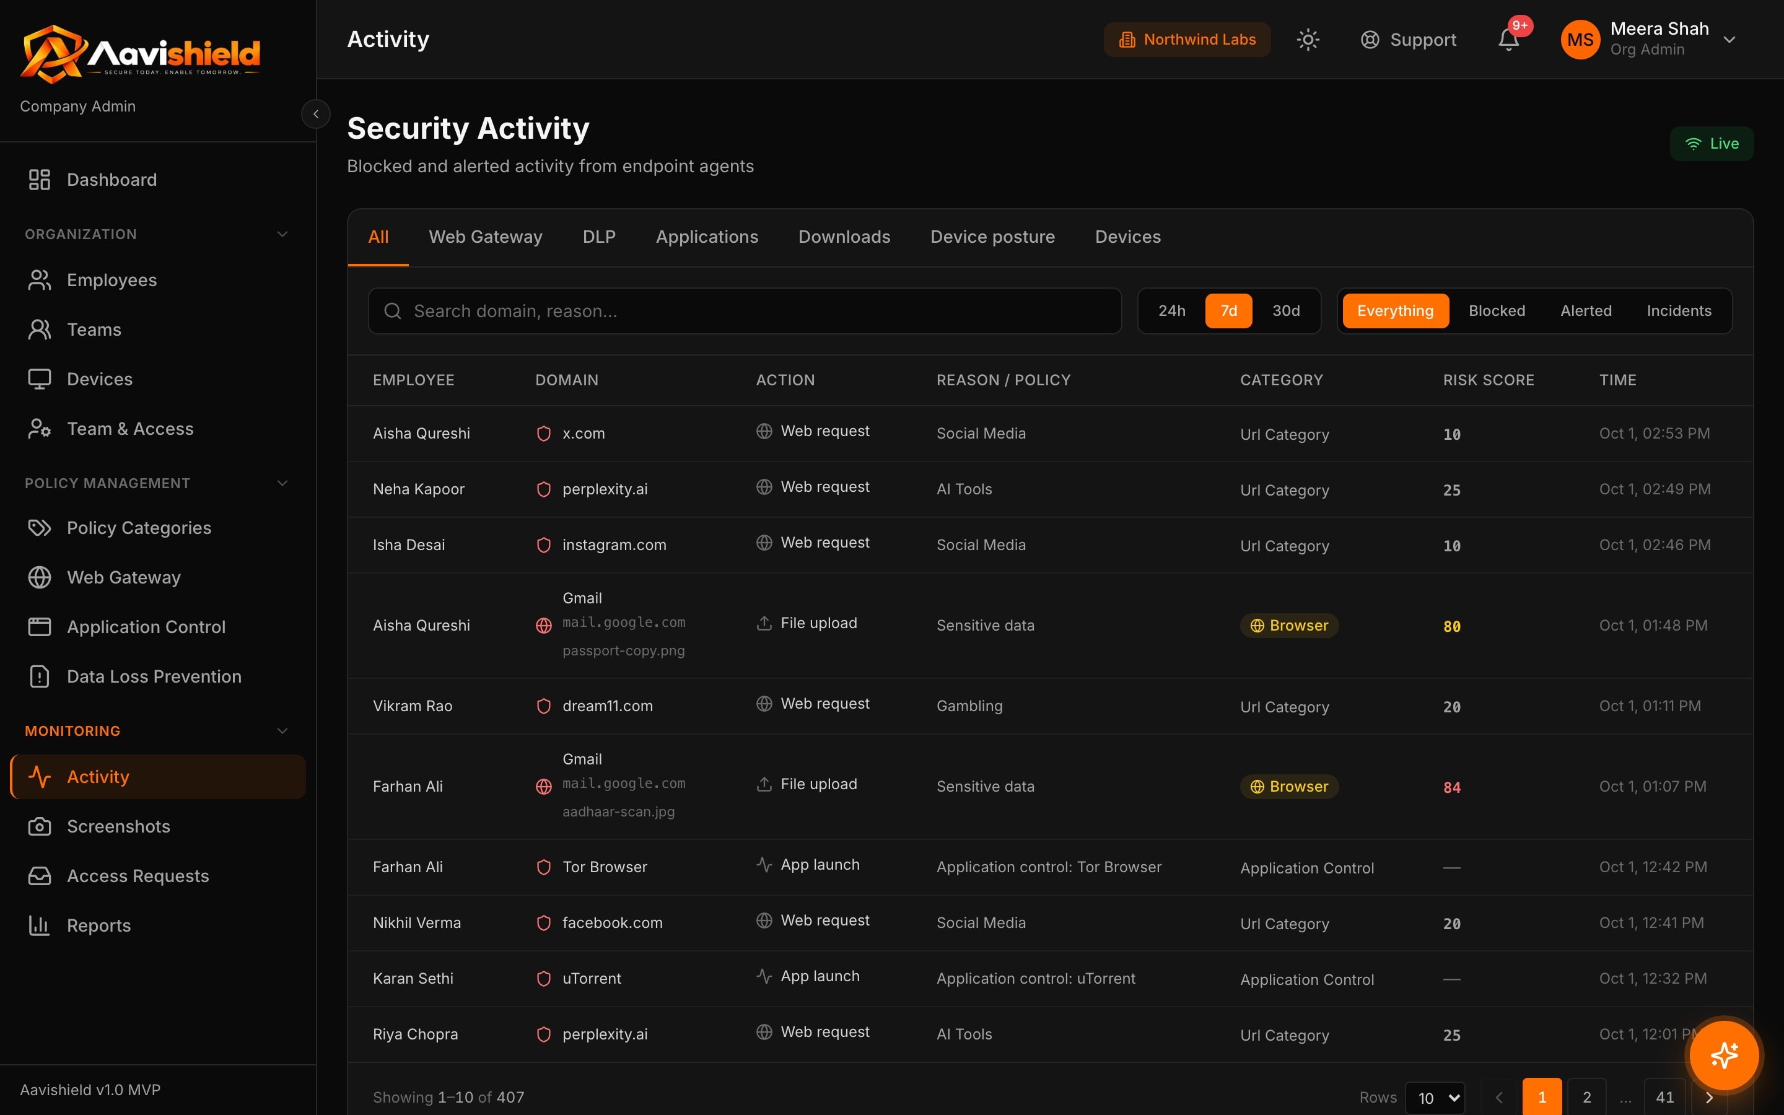Switch to the DLP tab

[598, 237]
